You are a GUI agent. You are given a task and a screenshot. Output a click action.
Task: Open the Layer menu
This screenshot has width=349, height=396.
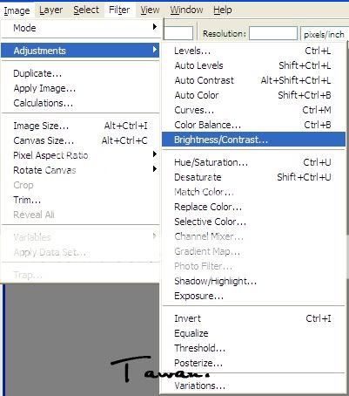(x=51, y=10)
